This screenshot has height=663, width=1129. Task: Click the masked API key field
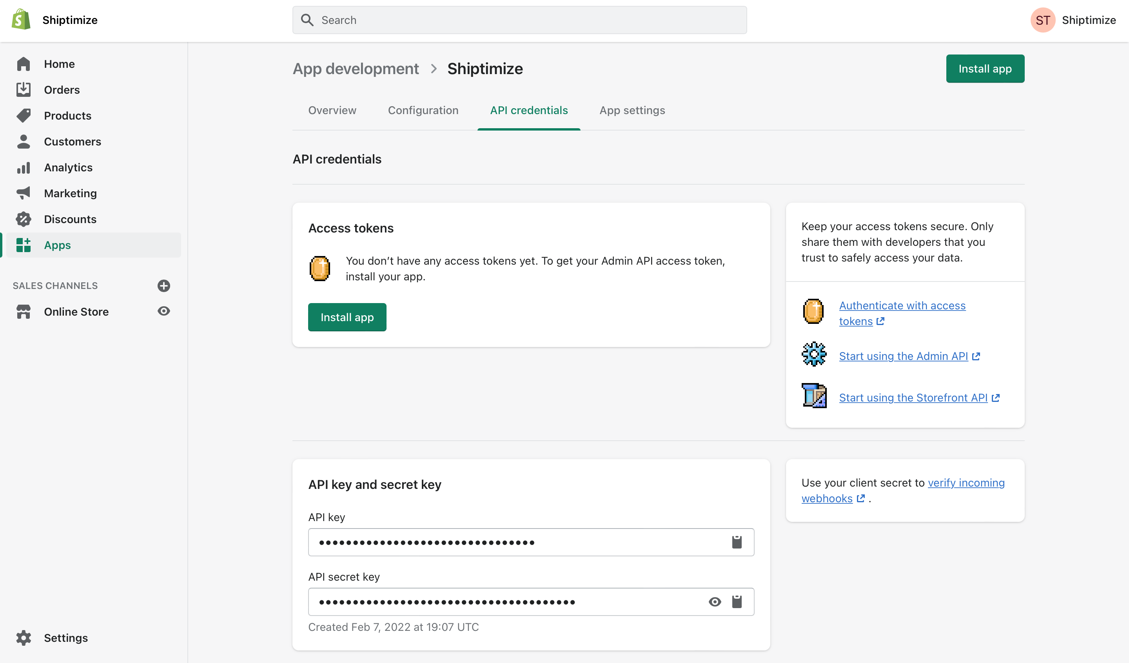tap(531, 543)
